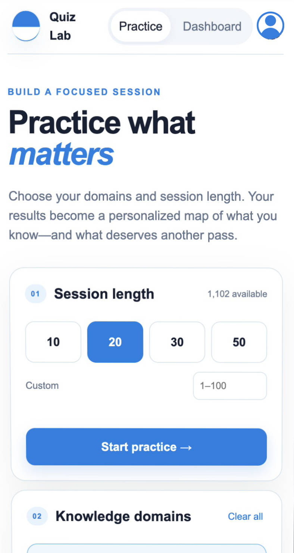Screen dimensions: 294x553
Task: Click the 01 step badge
Action: tap(35, 294)
